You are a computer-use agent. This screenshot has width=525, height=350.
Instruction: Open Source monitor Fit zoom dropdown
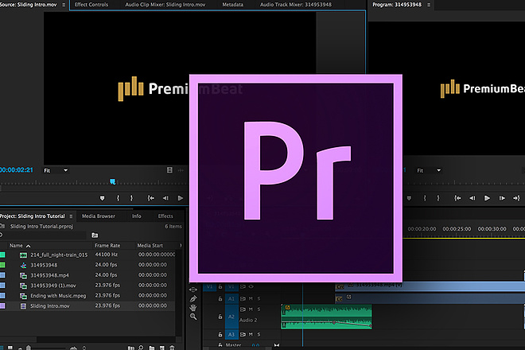(x=56, y=170)
